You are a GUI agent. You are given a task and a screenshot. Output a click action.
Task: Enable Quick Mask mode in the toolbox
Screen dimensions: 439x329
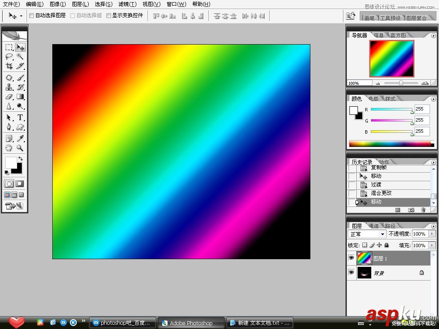[x=20, y=183]
